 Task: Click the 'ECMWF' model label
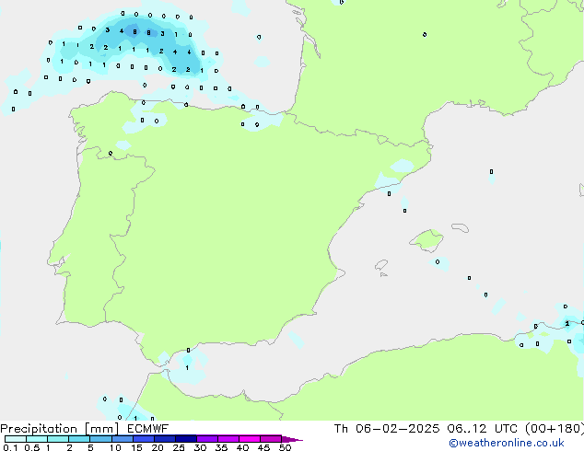[x=148, y=429]
